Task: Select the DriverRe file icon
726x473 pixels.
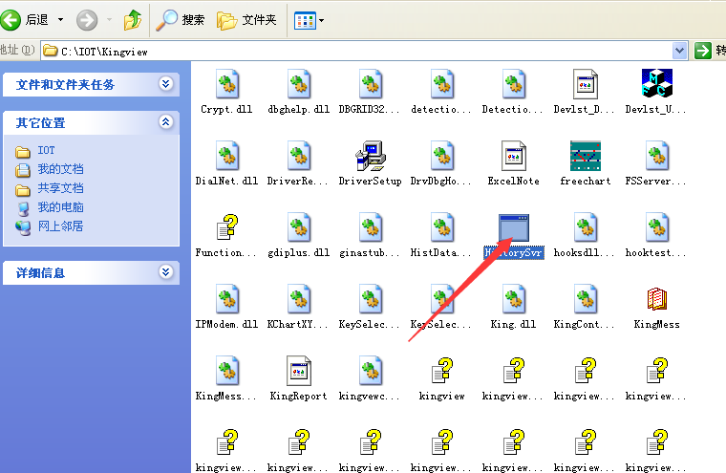Action: click(x=299, y=156)
